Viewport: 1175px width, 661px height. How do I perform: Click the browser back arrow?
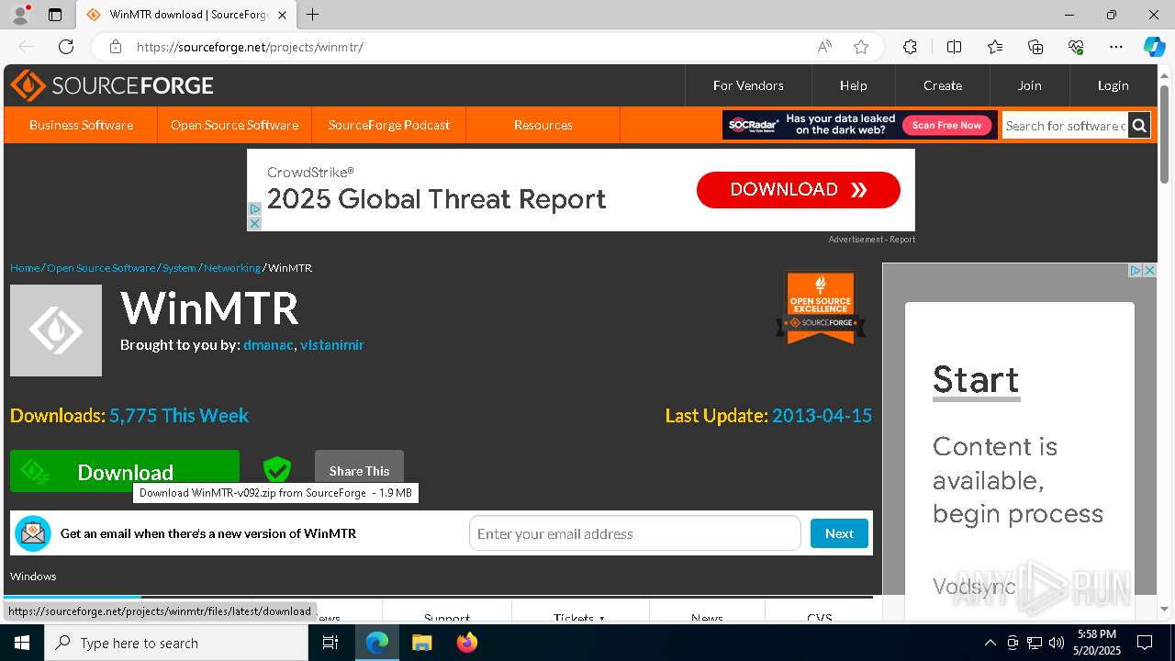(26, 47)
